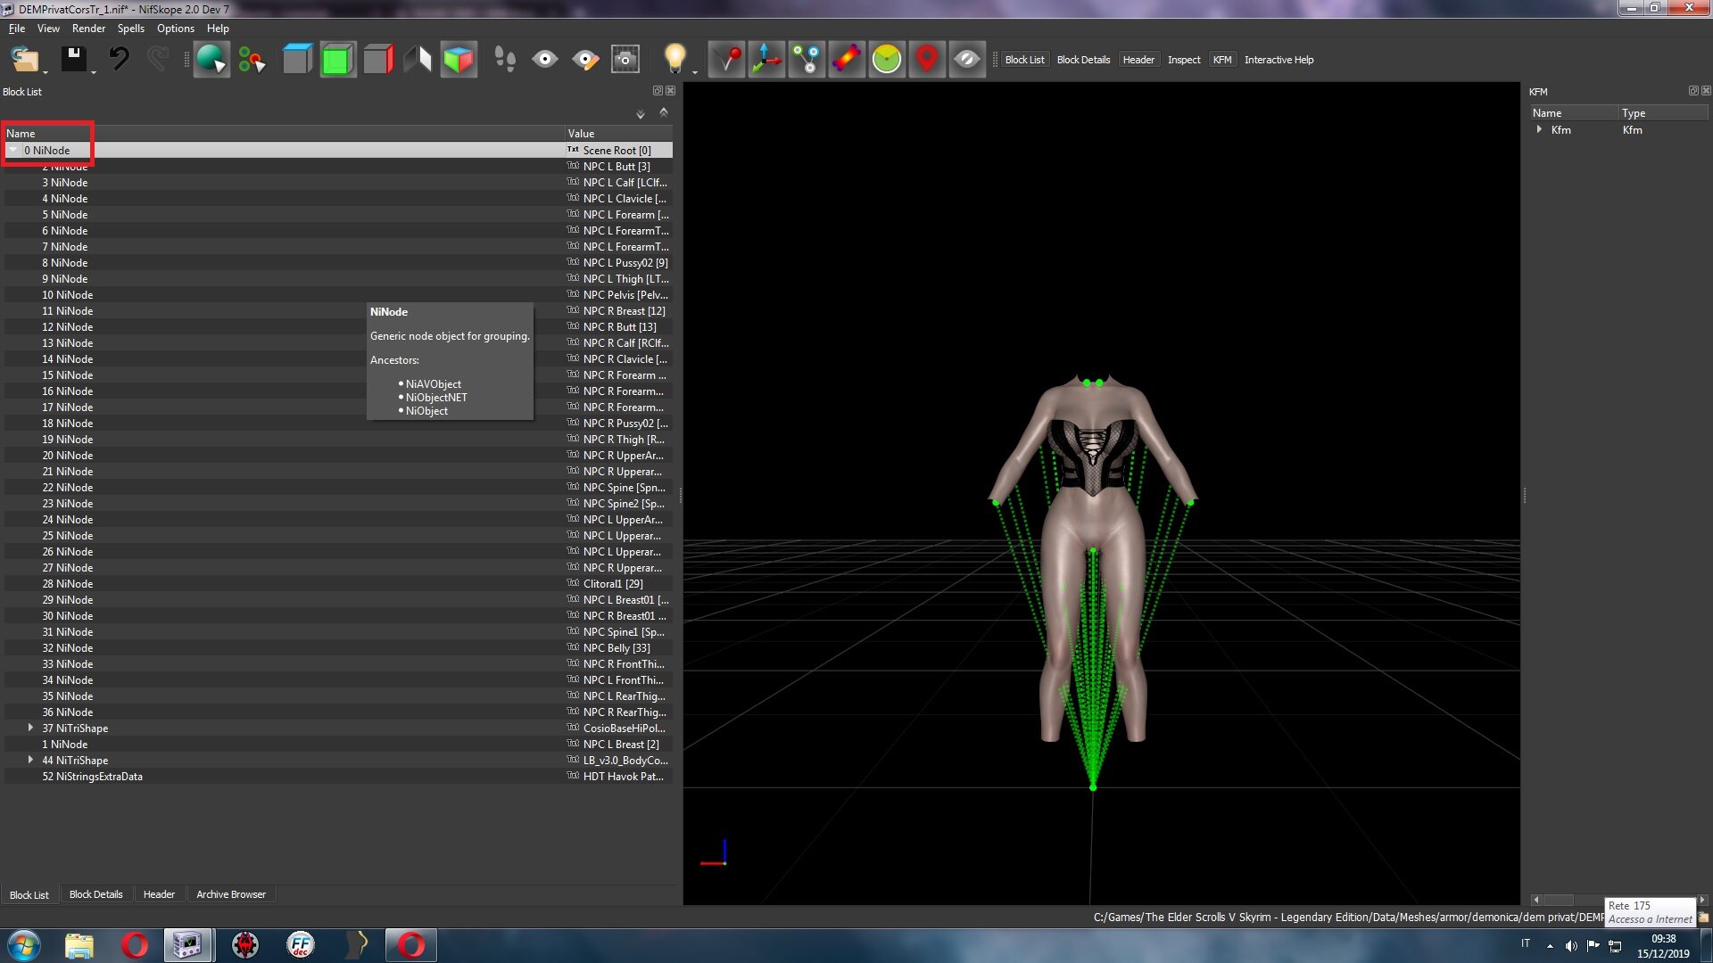Toggle the node connections display icon

pos(807,60)
